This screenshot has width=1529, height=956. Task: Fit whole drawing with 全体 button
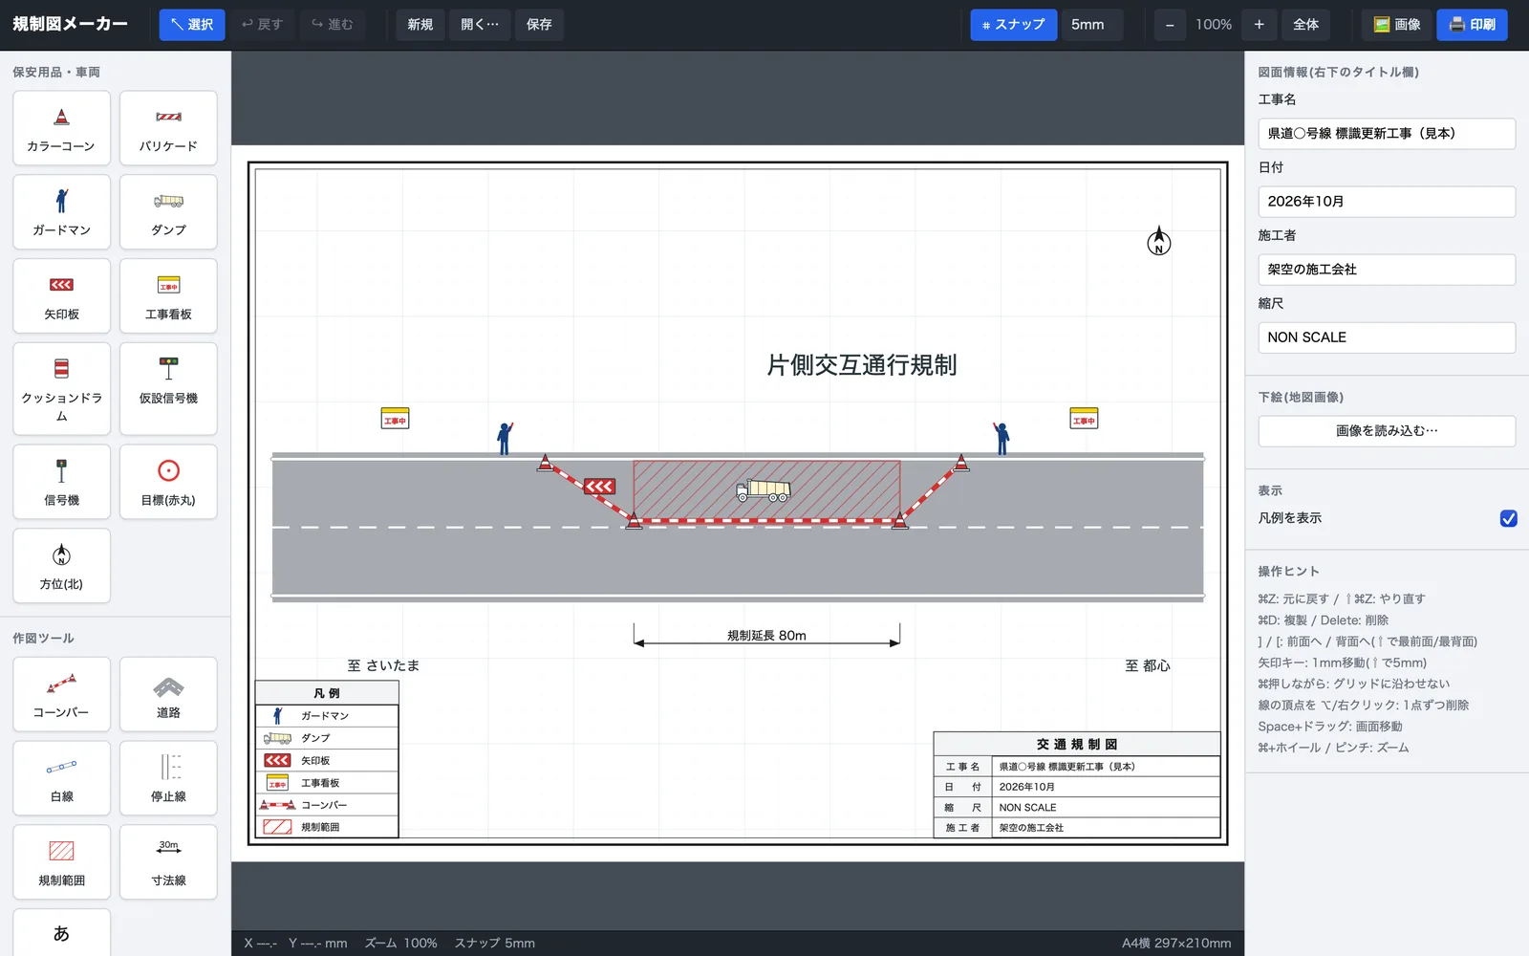(1306, 25)
